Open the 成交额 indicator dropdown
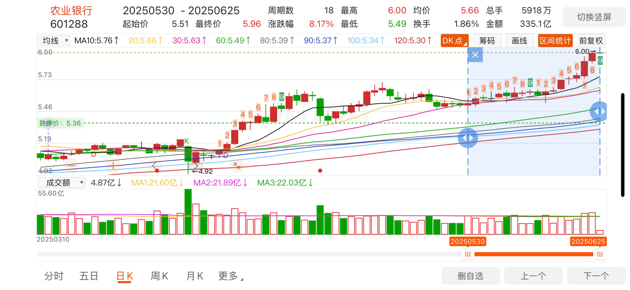Viewport: 630px width, 290px height. (x=62, y=183)
